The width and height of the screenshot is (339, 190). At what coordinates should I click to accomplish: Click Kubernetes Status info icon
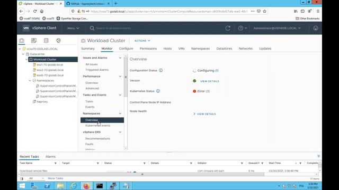click(x=158, y=91)
